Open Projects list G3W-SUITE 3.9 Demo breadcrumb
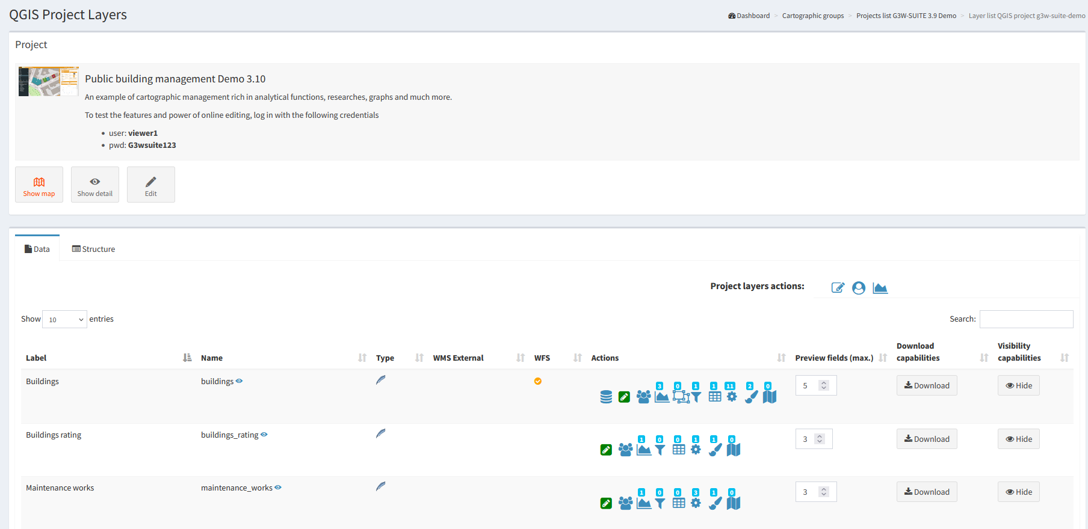1088x529 pixels. coord(906,16)
